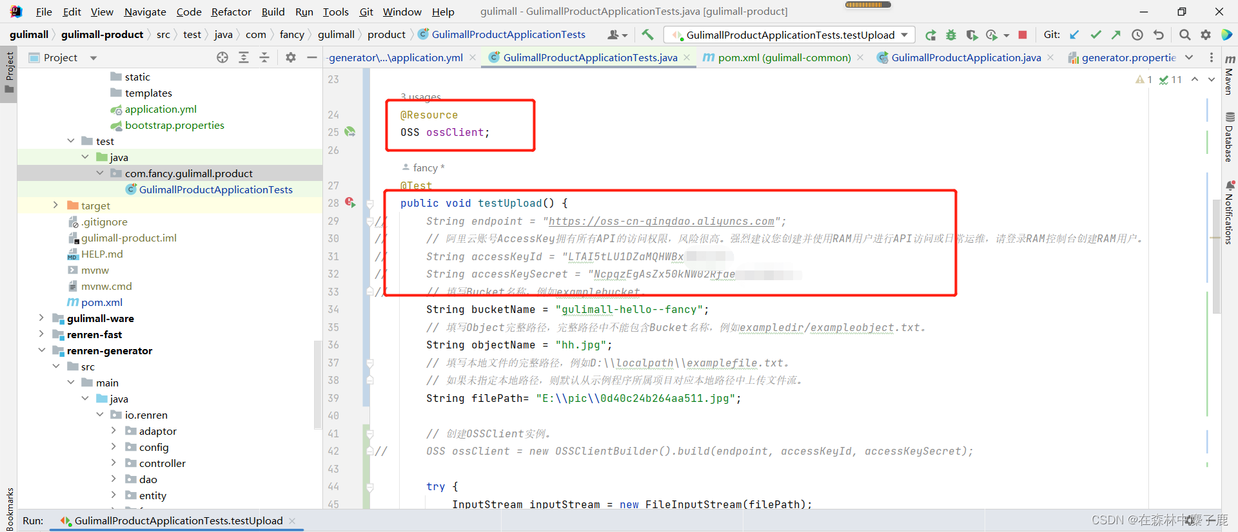Open Project panel options gear
Image resolution: width=1238 pixels, height=532 pixels.
(x=291, y=57)
